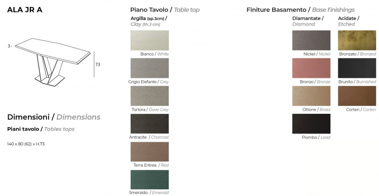Click the ALA JR A table drawing
Viewport: 379px width, 196px height.
[53, 62]
